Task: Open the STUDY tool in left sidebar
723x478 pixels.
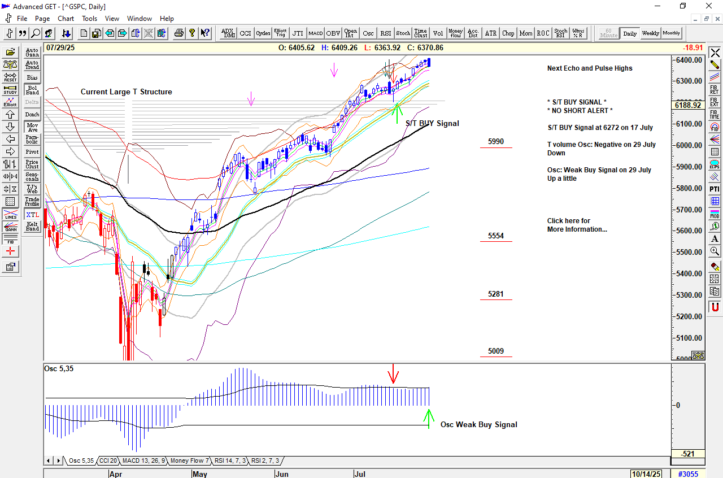Action: 10,89
